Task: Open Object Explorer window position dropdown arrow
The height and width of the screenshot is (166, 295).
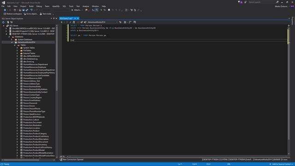Action: pyautogui.click(x=51, y=18)
